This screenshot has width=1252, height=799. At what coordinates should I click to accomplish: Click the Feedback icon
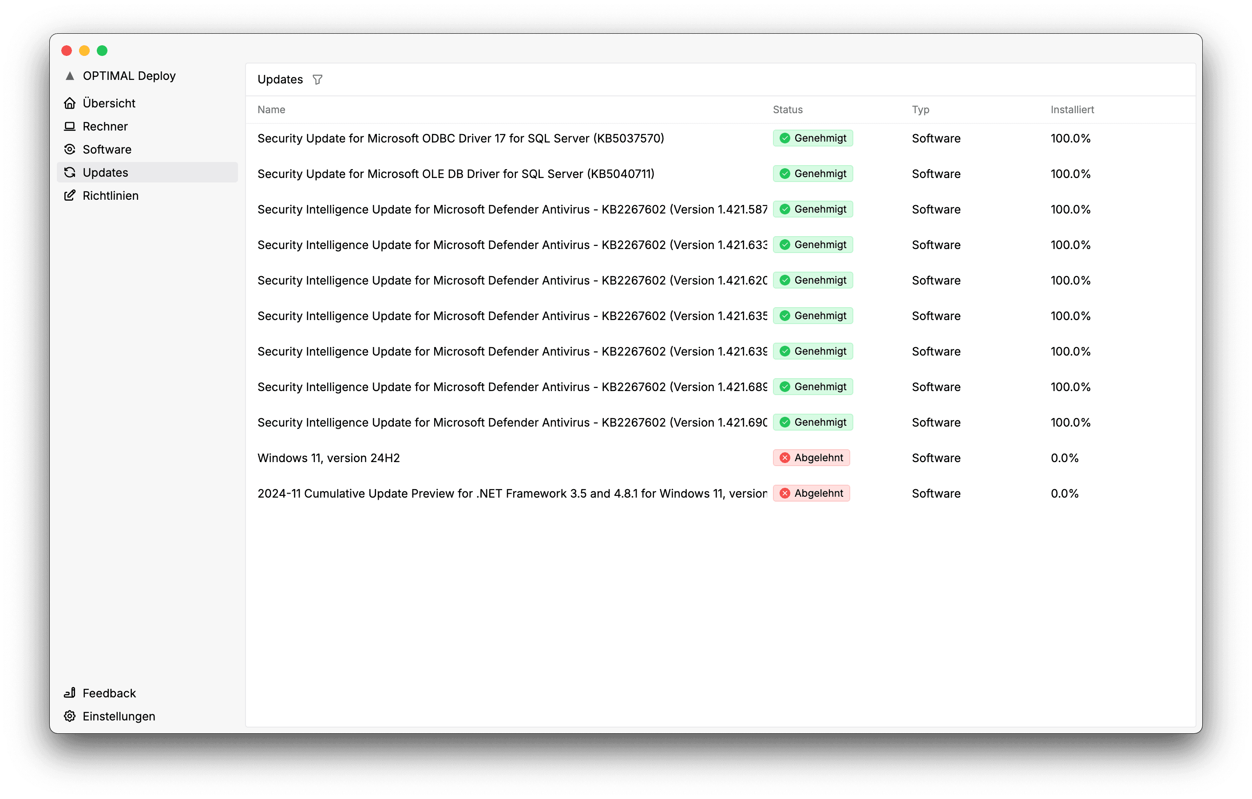71,693
